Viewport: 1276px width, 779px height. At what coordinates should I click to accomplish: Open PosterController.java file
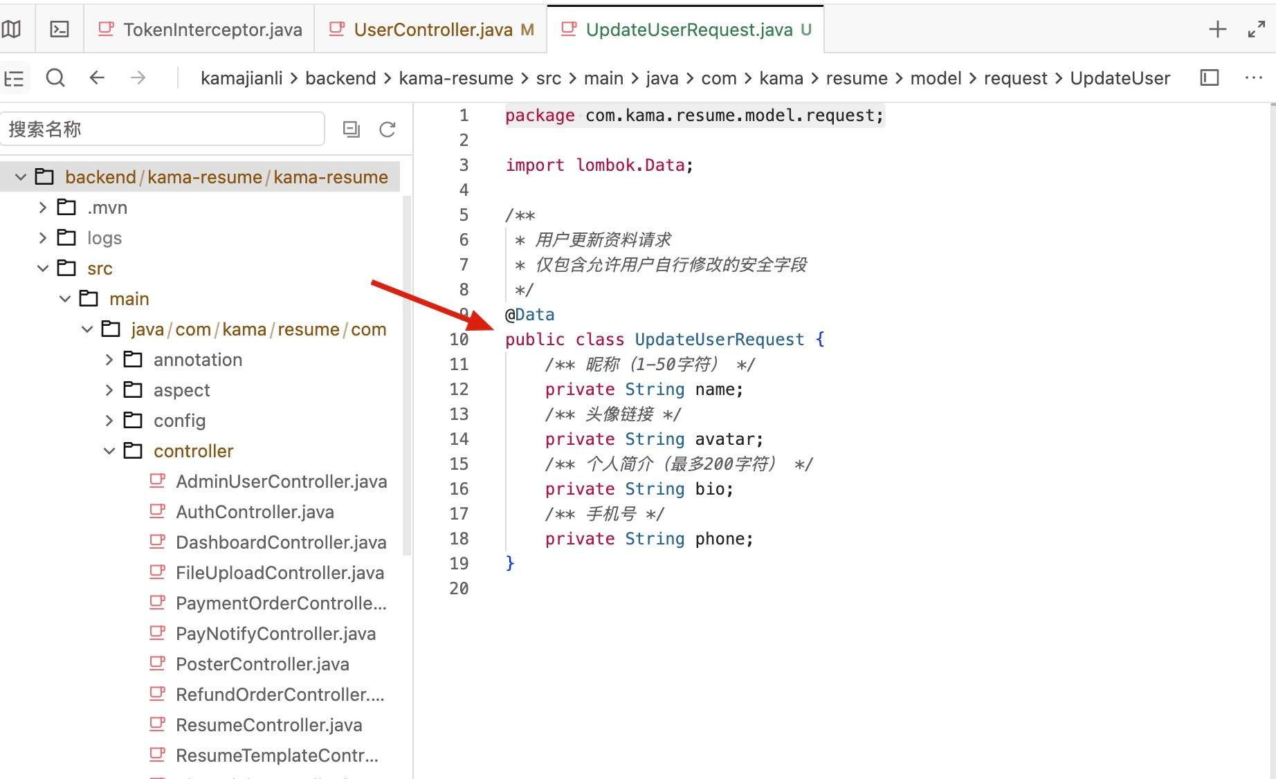(262, 664)
